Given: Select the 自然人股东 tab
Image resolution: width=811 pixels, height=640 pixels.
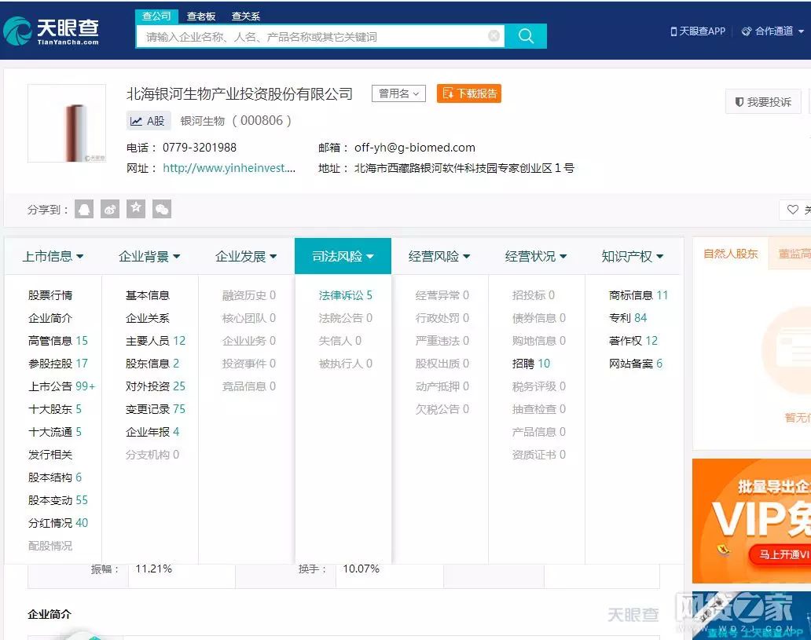Looking at the screenshot, I should tap(730, 254).
